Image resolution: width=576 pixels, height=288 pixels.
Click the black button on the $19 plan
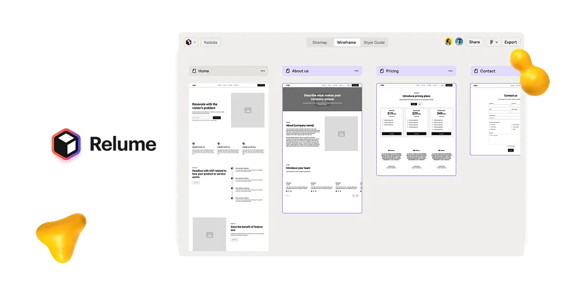[392, 134]
